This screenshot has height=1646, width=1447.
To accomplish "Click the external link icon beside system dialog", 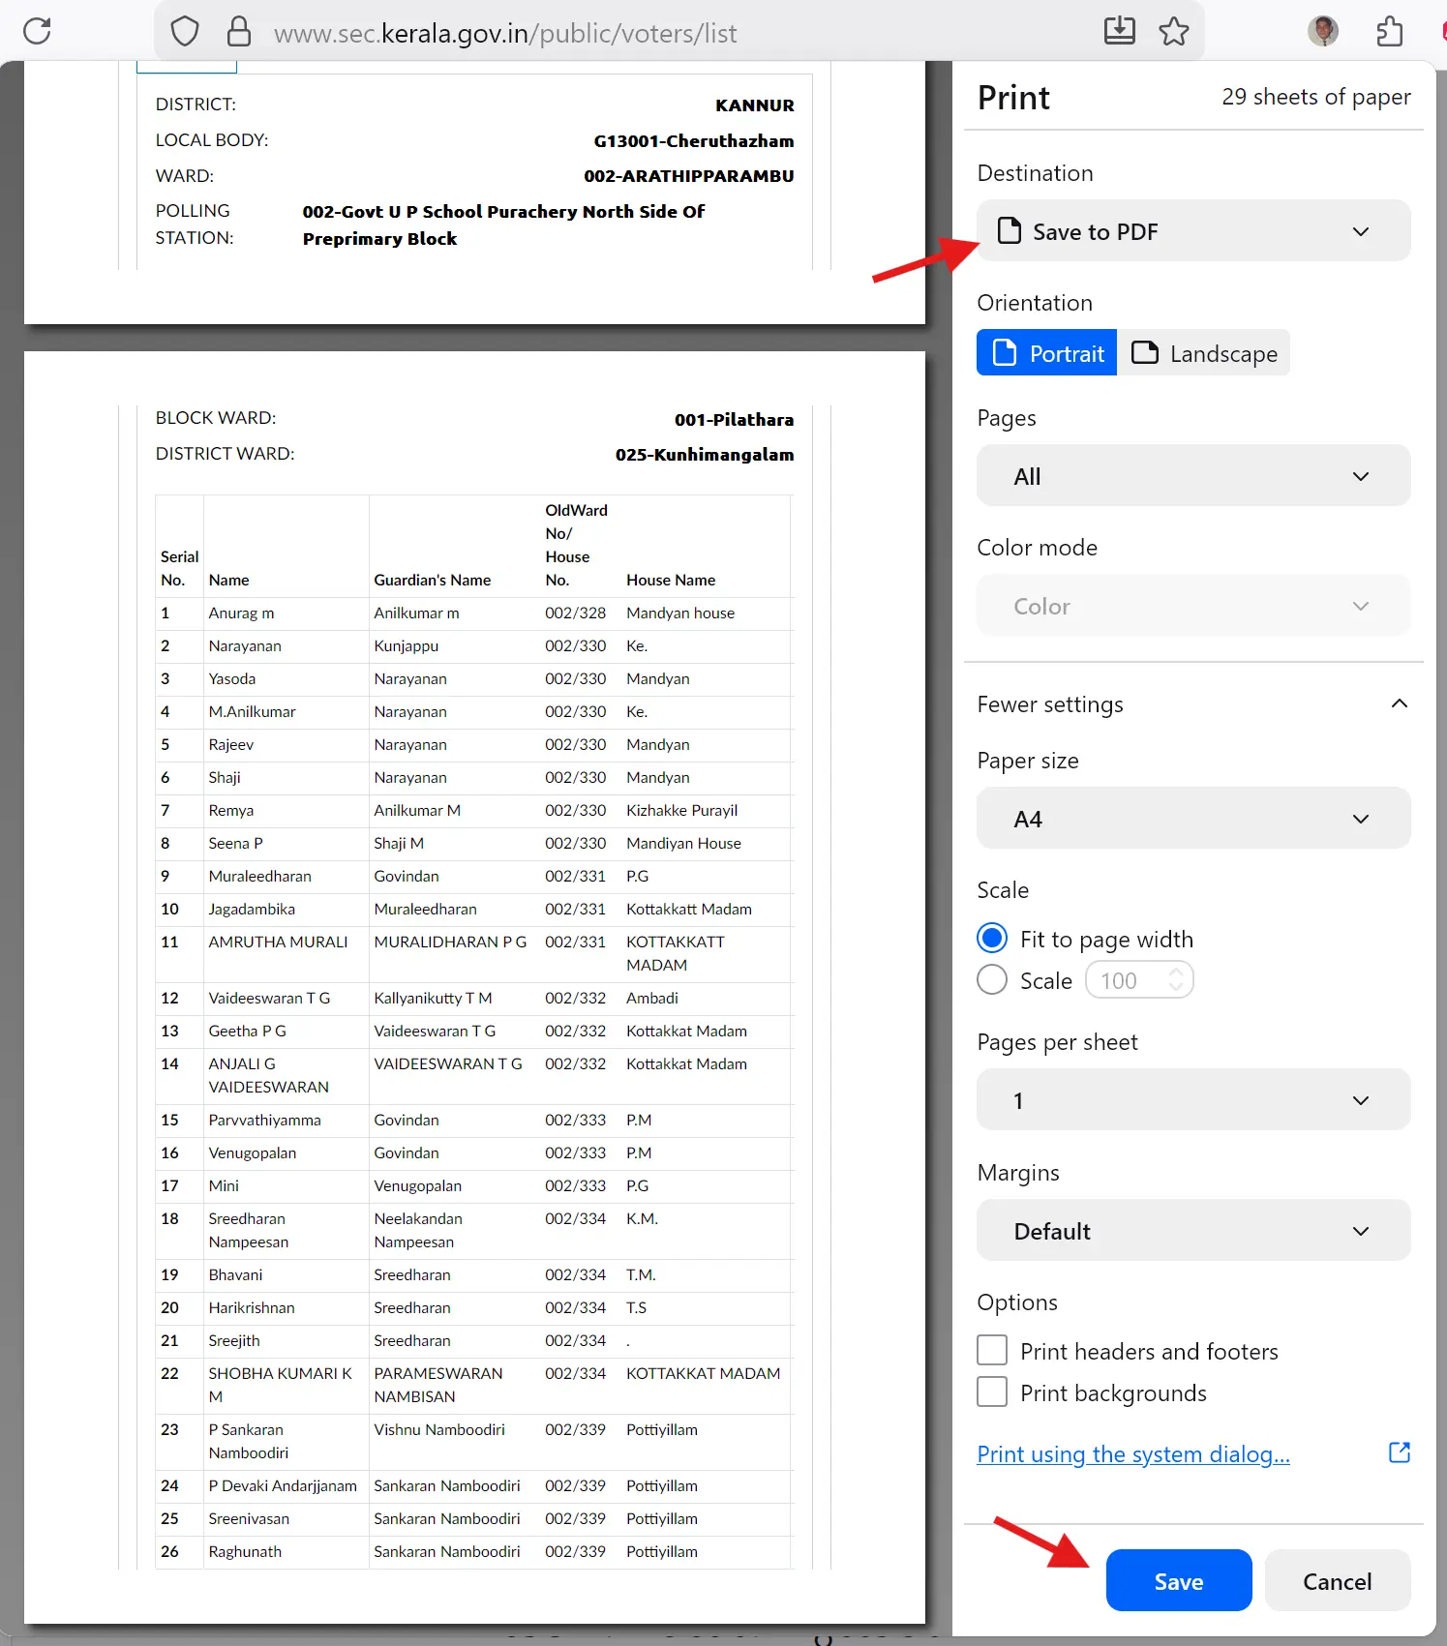I will tap(1400, 1452).
